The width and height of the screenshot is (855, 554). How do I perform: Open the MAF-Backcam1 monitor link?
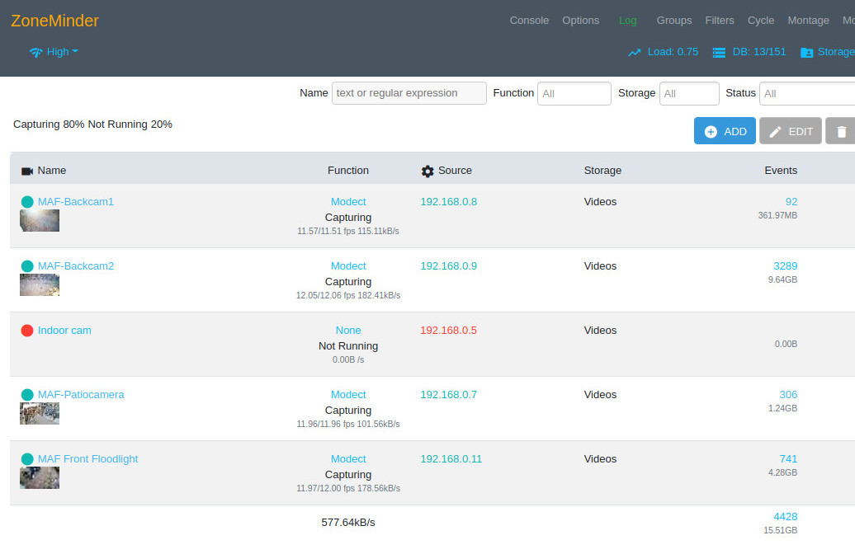point(76,201)
